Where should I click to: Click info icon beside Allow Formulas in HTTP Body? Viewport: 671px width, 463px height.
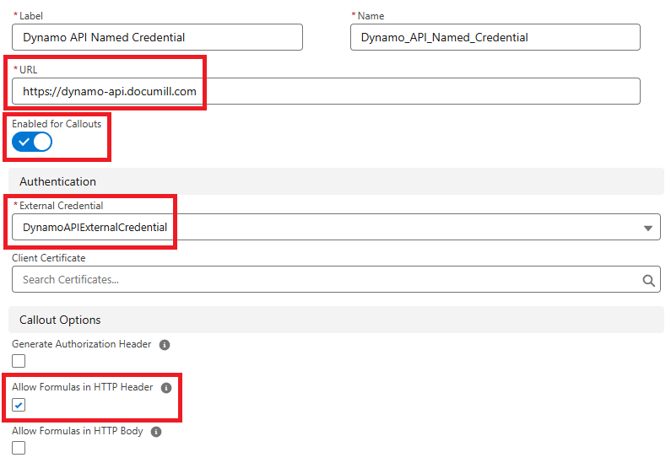pos(154,432)
